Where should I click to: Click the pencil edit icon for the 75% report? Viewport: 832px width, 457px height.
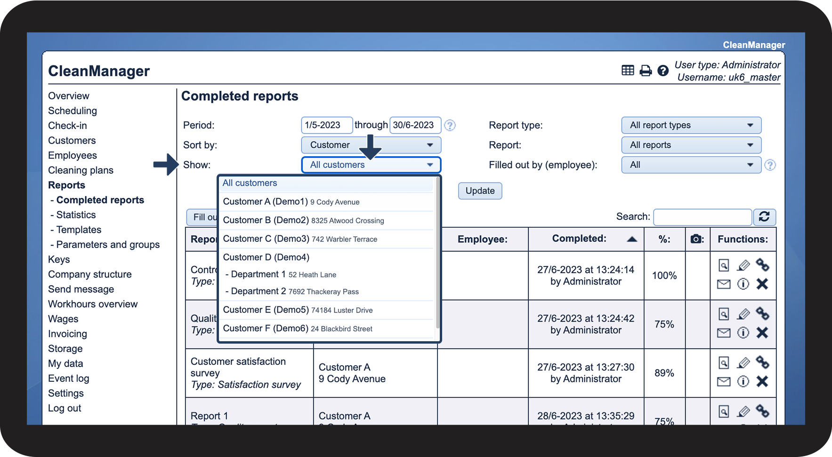tap(743, 314)
